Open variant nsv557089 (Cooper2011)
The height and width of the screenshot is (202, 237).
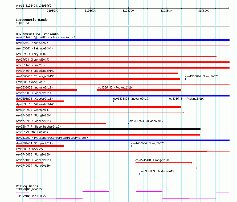coord(33,93)
